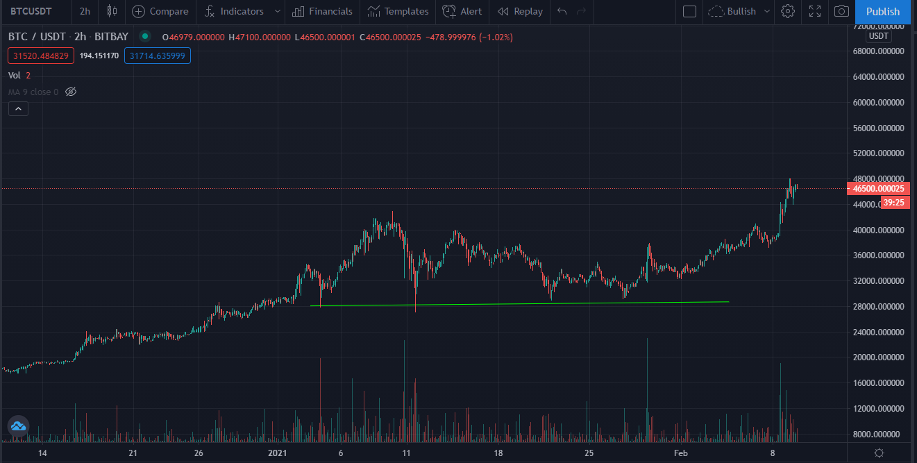Select the chart layout square icon
Screen dimensions: 917x463
689,11
